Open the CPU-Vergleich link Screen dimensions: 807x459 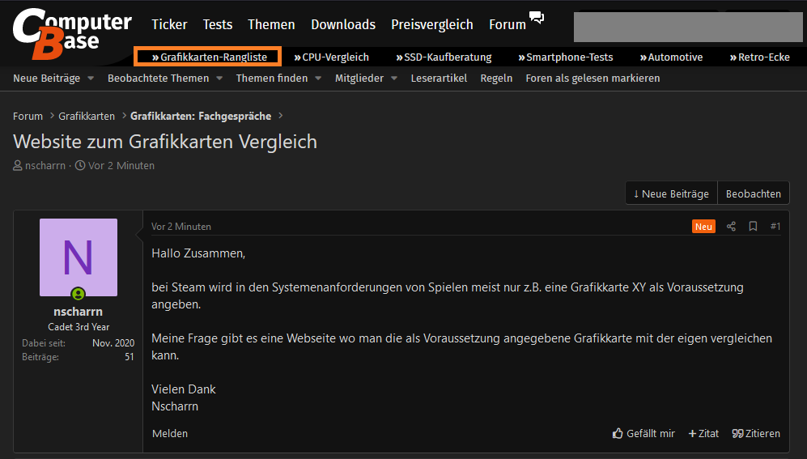click(331, 57)
